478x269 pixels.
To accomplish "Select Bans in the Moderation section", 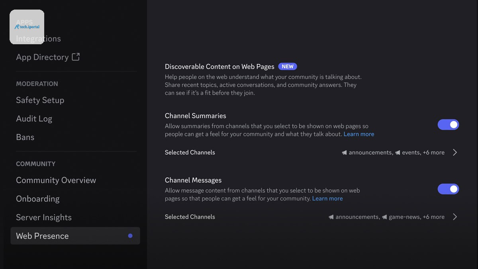I will [25, 137].
